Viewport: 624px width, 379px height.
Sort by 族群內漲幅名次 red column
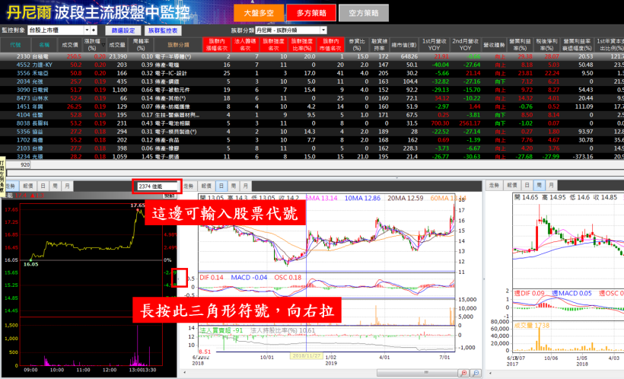pos(216,45)
